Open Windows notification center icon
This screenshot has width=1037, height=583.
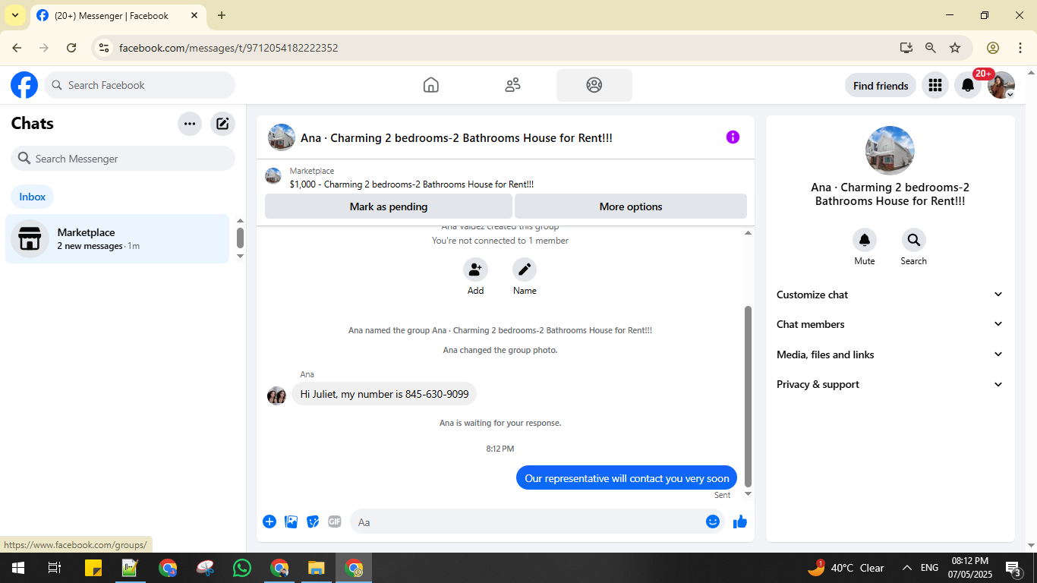(x=1013, y=568)
